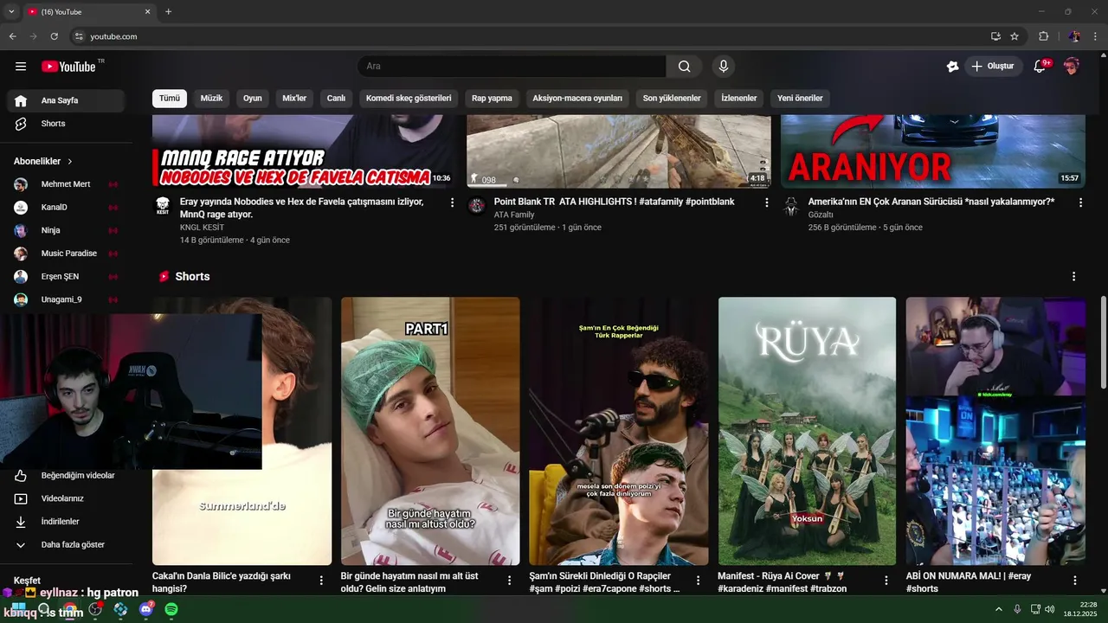Open Shorts in the sidebar

66,124
